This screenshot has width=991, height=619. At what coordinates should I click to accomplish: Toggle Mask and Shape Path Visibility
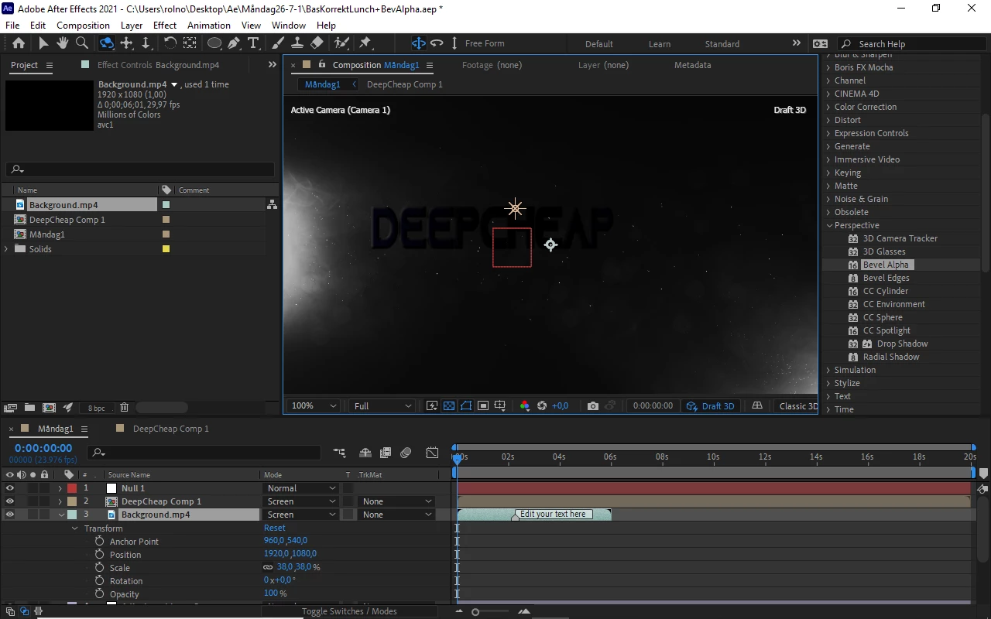pyautogui.click(x=466, y=405)
